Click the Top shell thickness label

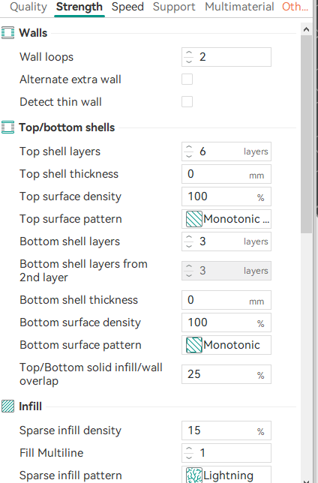pyautogui.click(x=69, y=174)
